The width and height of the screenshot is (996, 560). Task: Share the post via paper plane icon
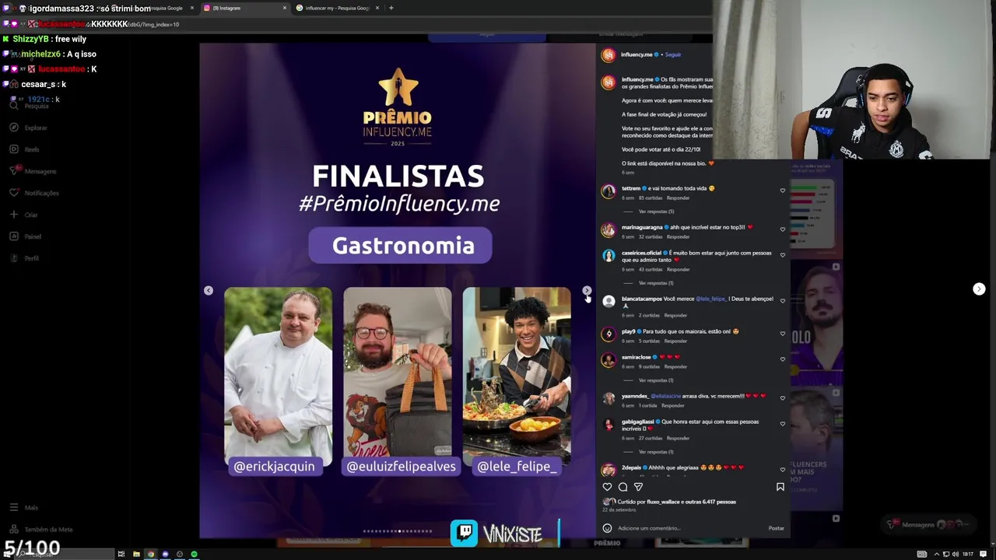[x=638, y=487]
